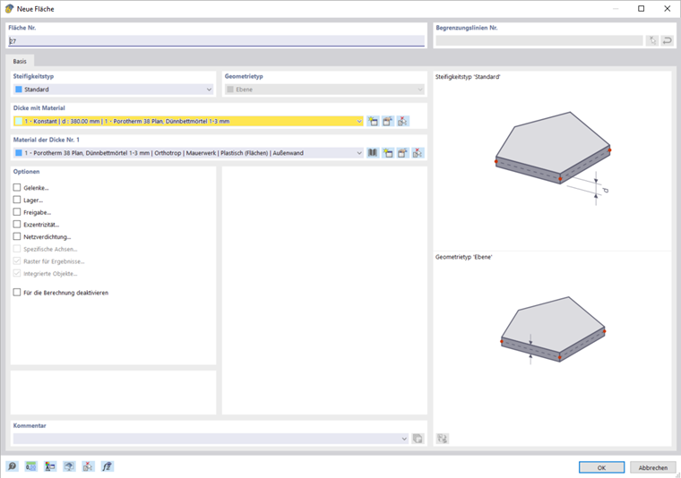Click the Abbrechen button
This screenshot has height=478, width=681.
tap(652, 467)
